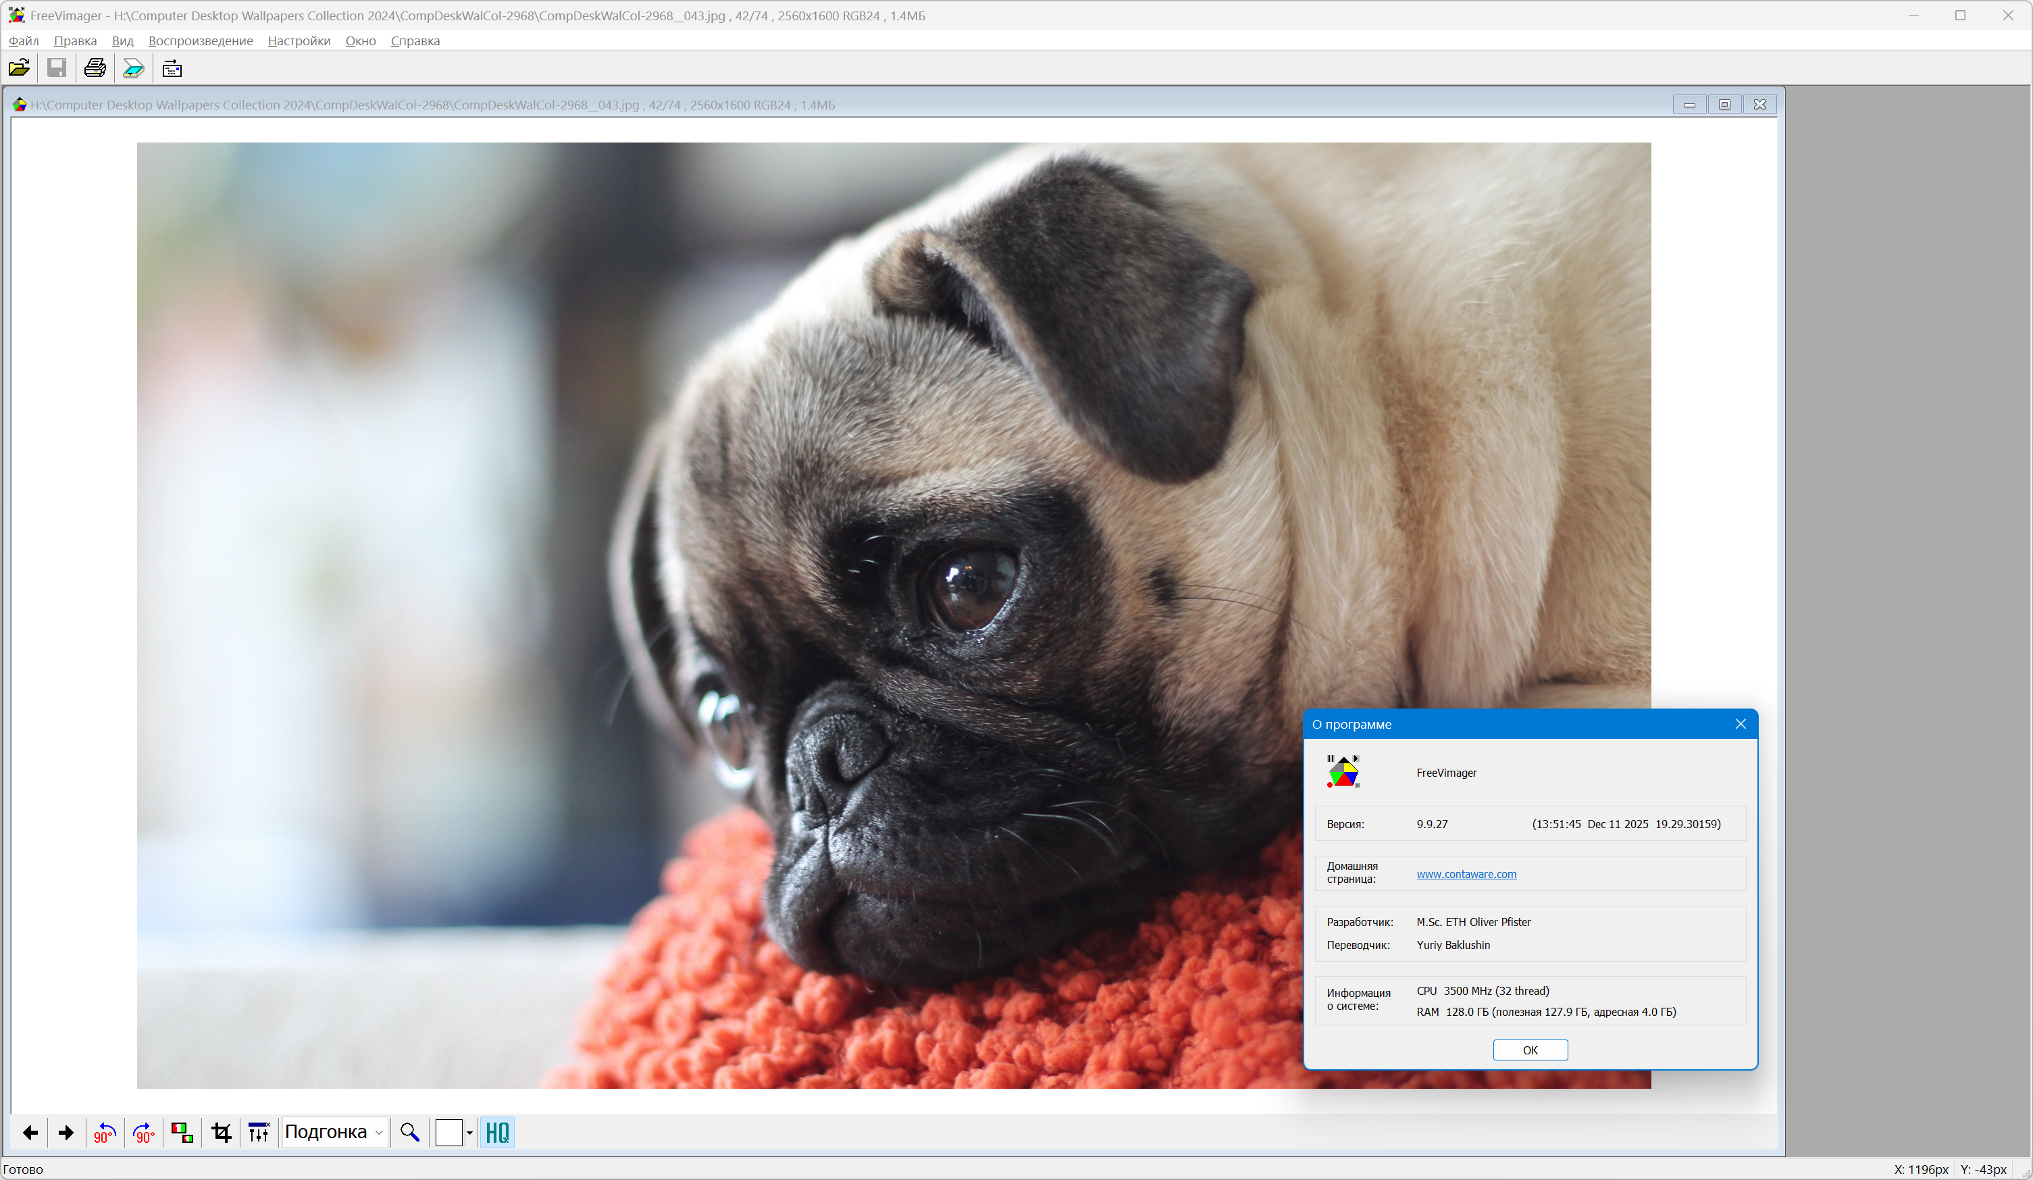Open image adjustment sliders icon

(259, 1133)
